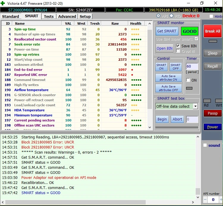223x206 pixels.
Task: Click the red health dot for End-to-End error
Action: coord(132,70)
